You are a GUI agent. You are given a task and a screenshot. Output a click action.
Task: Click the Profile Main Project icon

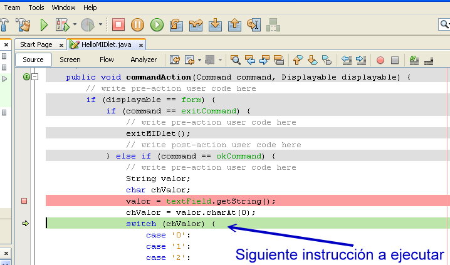(88, 25)
